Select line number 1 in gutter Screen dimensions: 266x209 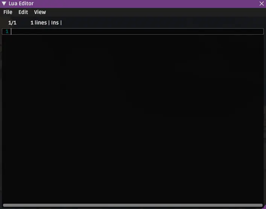[x=7, y=31]
